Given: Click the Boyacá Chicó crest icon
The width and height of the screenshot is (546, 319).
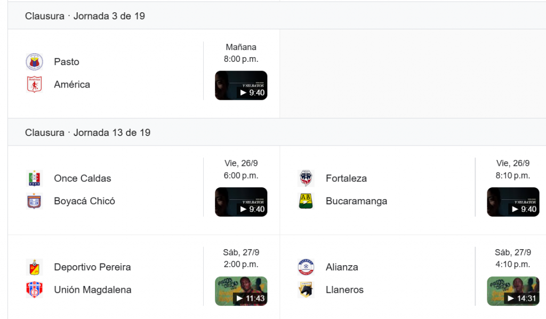Looking at the screenshot, I should 35,201.
